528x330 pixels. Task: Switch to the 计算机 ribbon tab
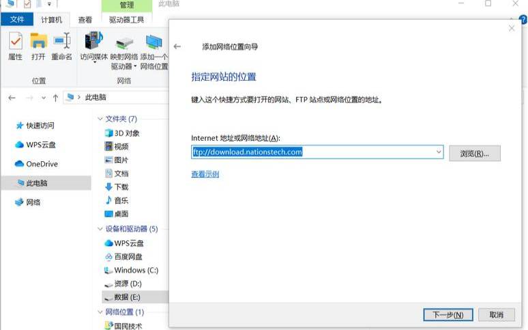click(51, 20)
